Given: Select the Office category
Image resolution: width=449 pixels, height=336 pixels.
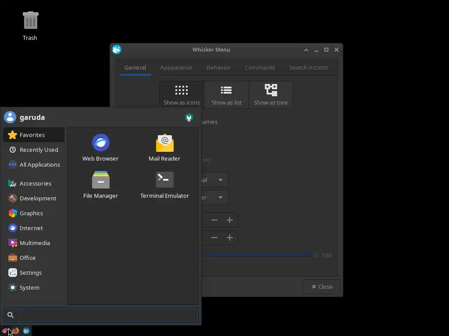Looking at the screenshot, I should (34, 258).
